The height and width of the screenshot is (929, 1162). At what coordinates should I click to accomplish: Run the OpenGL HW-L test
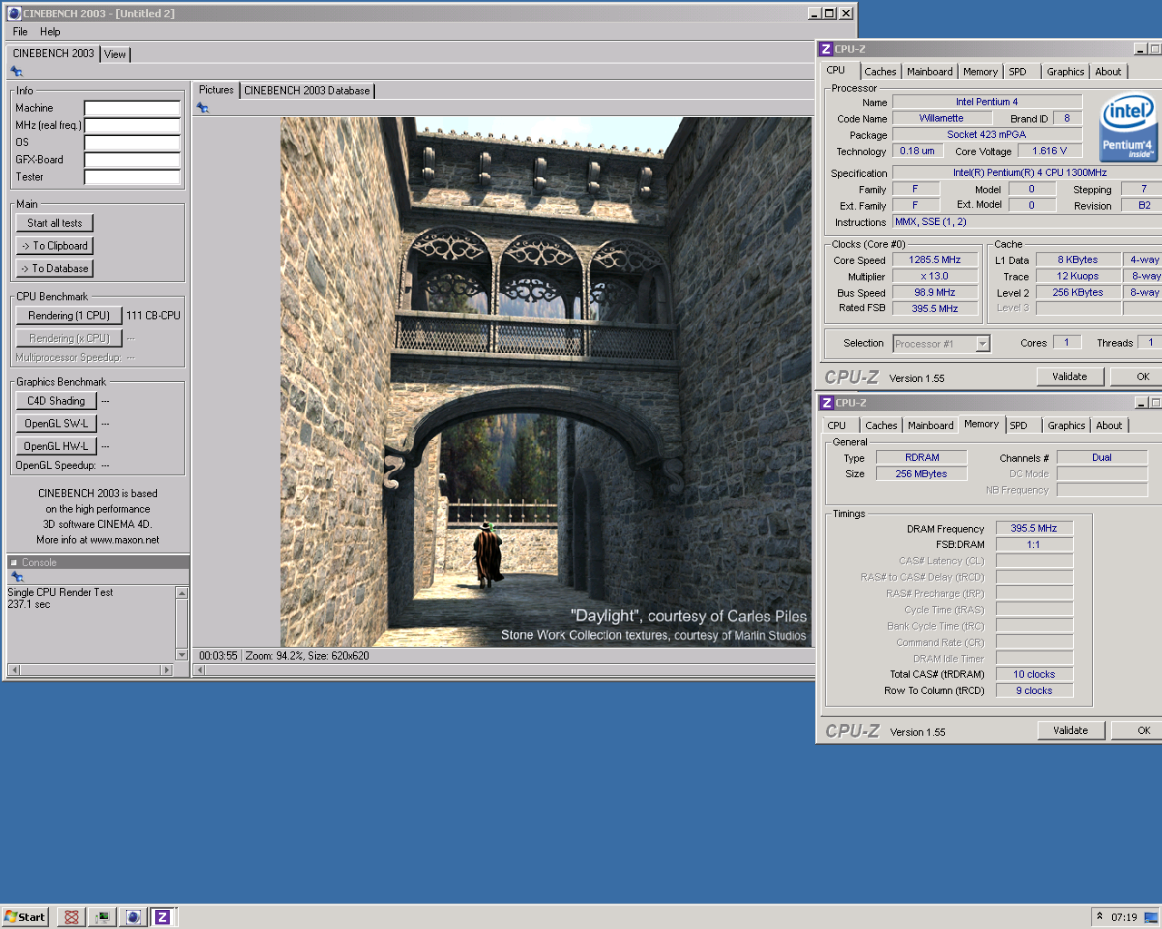tap(56, 446)
